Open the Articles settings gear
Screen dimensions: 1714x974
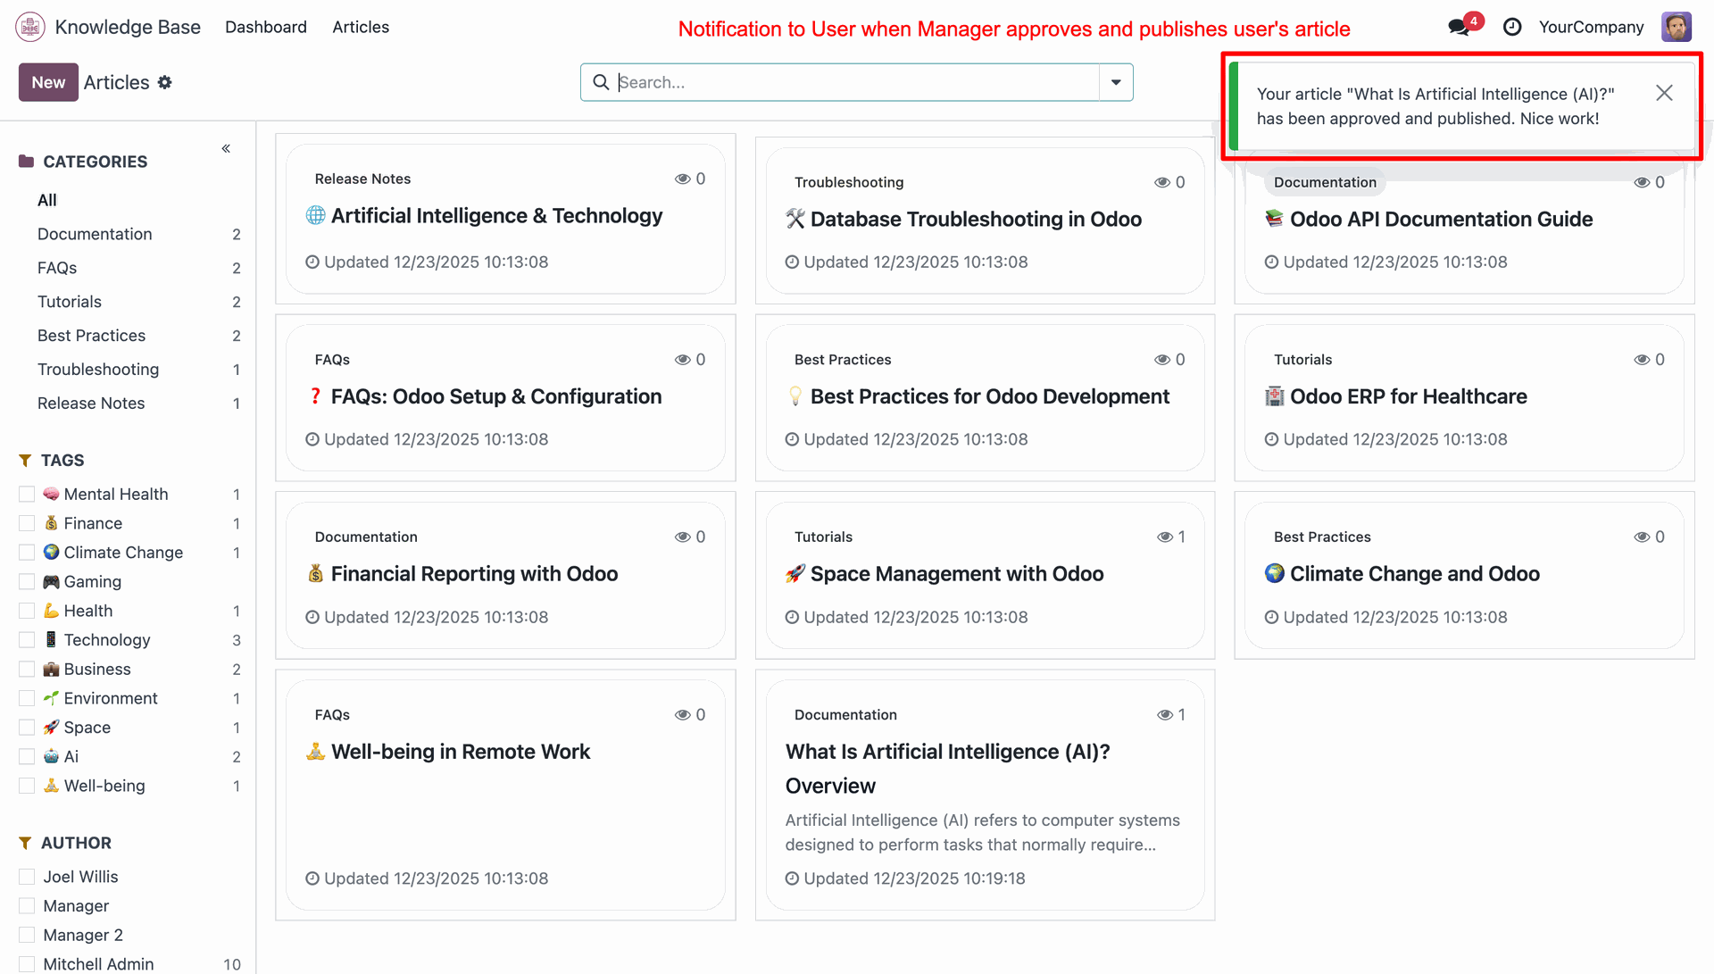164,82
